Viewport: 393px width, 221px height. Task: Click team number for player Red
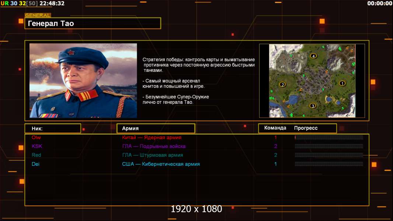275,155
